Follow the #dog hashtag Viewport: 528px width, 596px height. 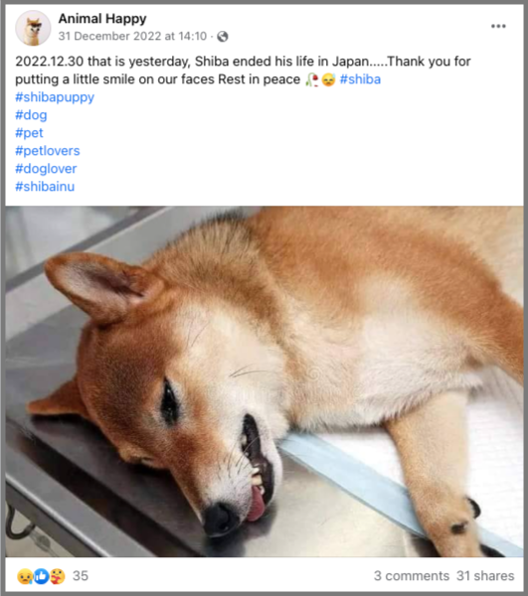click(31, 115)
